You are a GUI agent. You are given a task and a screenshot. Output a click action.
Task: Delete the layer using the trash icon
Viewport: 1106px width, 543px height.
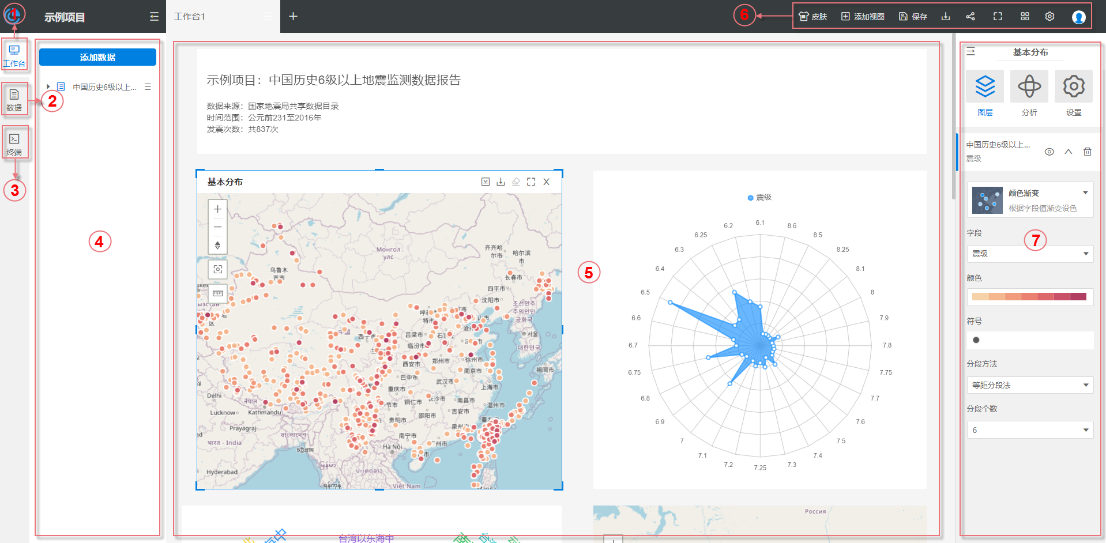click(x=1087, y=152)
